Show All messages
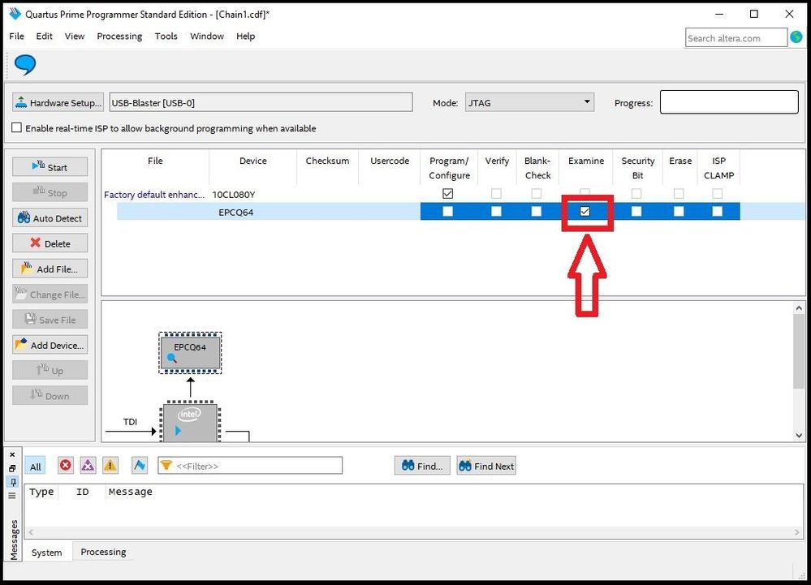 [x=35, y=467]
